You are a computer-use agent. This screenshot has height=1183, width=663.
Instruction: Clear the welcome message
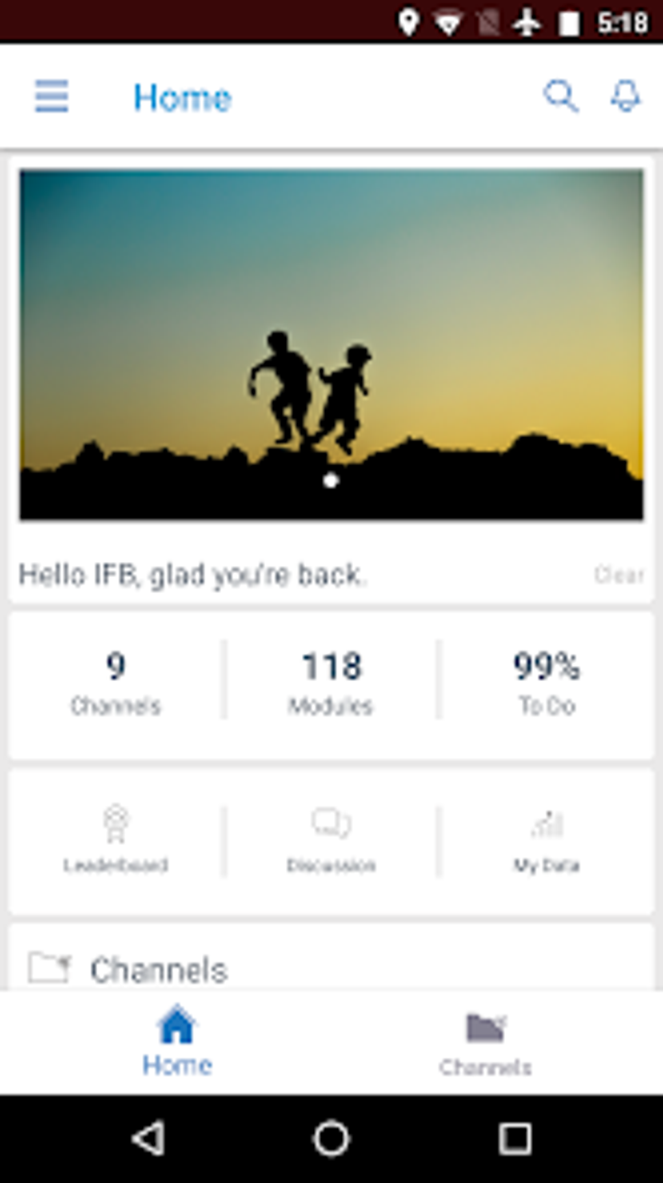click(x=619, y=574)
